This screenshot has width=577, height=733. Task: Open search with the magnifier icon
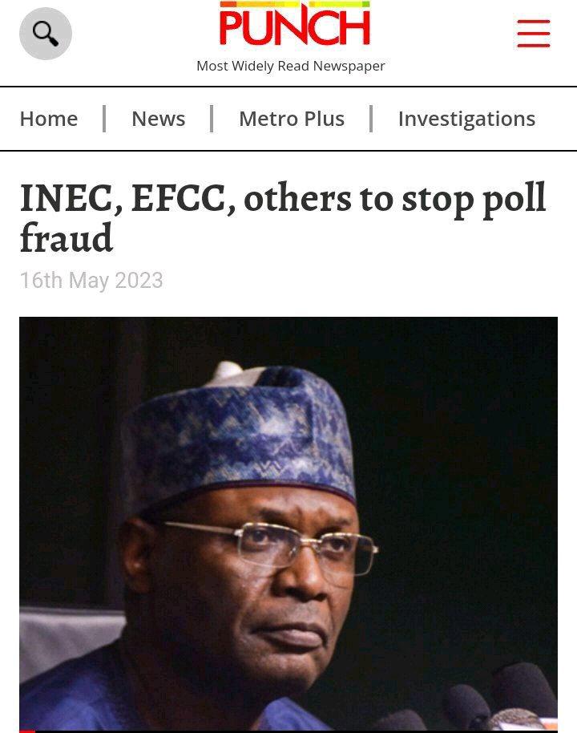[46, 33]
